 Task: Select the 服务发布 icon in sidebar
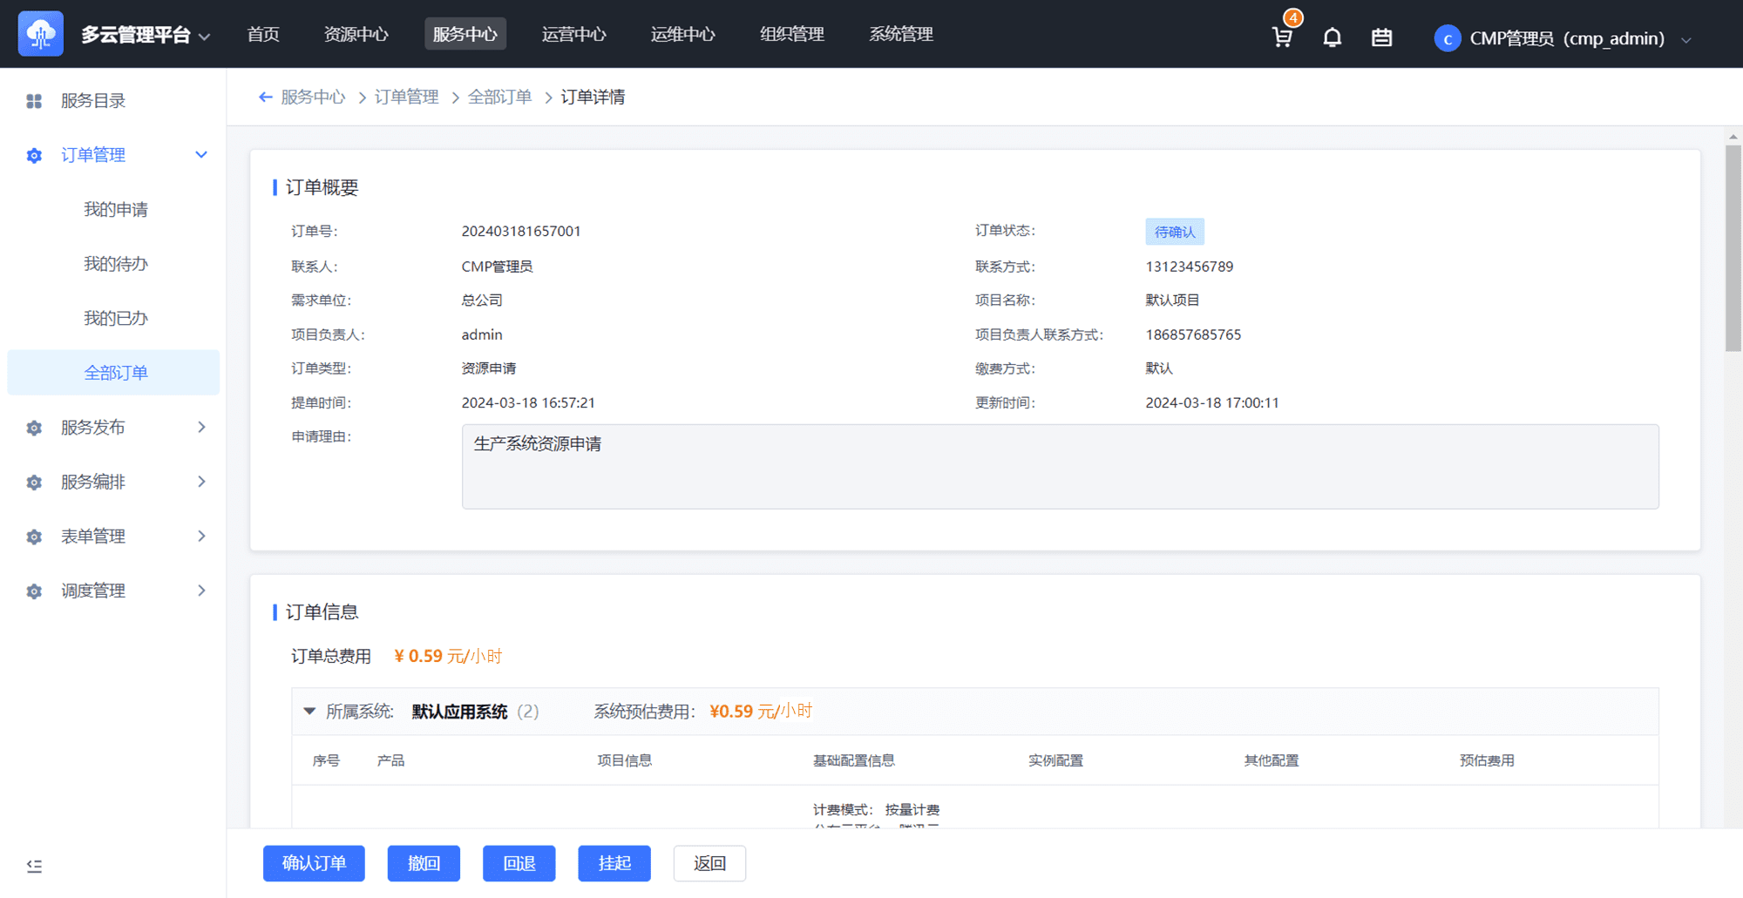(x=34, y=428)
